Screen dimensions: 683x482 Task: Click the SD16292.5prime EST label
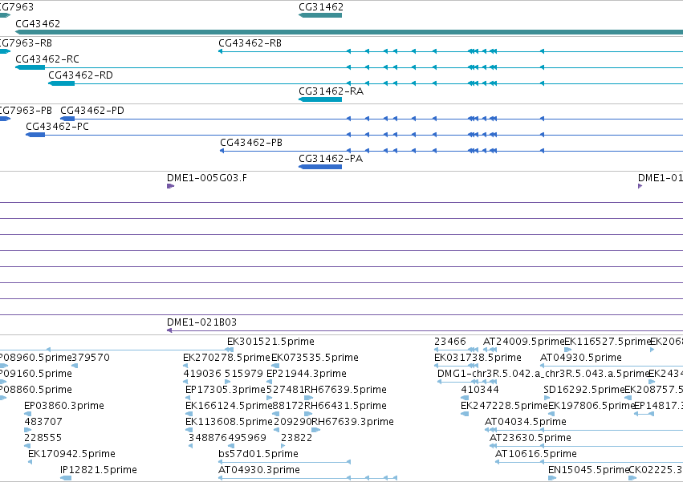point(584,390)
